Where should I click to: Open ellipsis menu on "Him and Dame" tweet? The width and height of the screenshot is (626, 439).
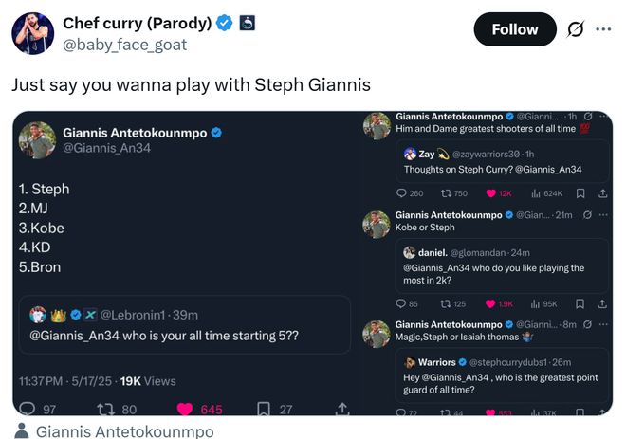coord(603,116)
